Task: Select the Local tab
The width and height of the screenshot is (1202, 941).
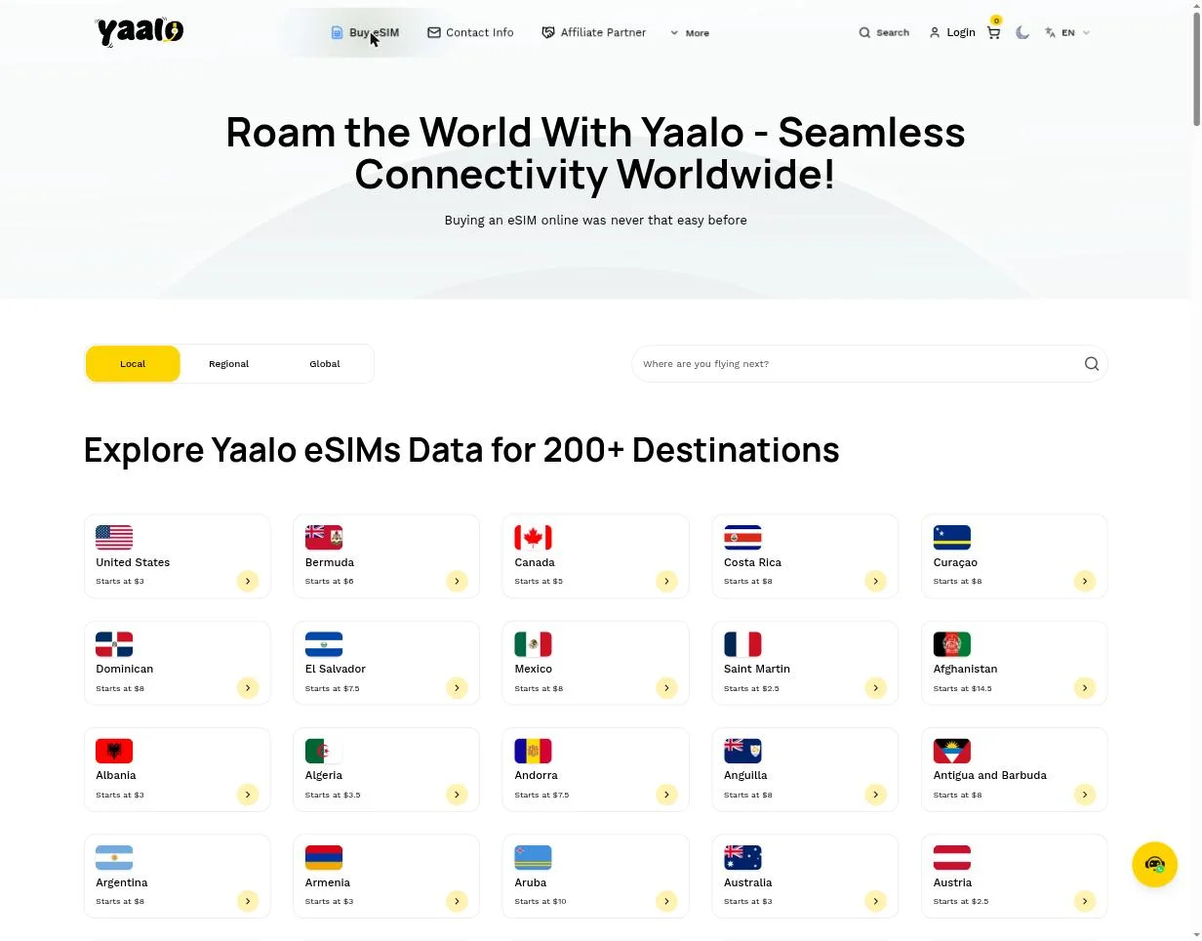Action: (133, 364)
